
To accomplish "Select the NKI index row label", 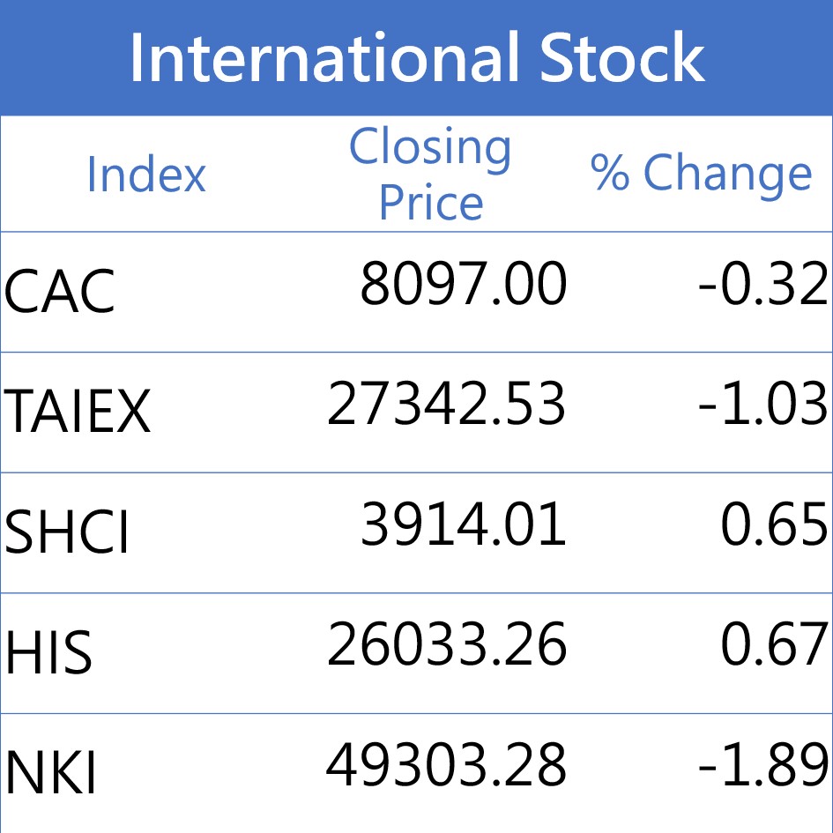I will tap(51, 774).
